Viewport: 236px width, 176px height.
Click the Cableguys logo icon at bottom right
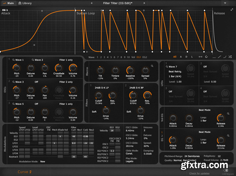pos(226,170)
